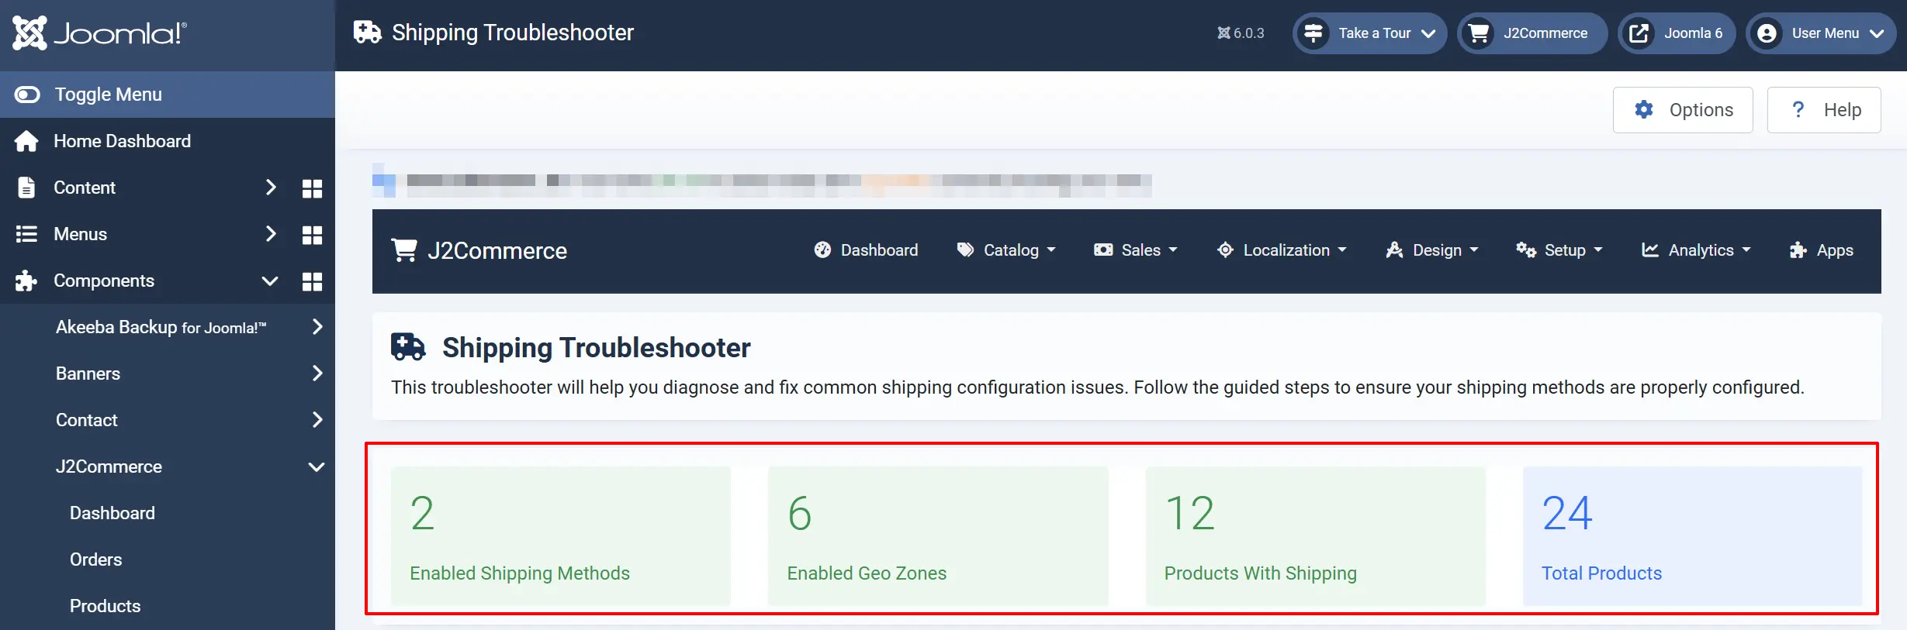Open the User Menu dropdown
Screen dimensions: 1907x630
tap(1822, 33)
